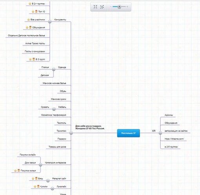Collapse the Категория интересов branch
This screenshot has height=195, width=200.
point(40,165)
